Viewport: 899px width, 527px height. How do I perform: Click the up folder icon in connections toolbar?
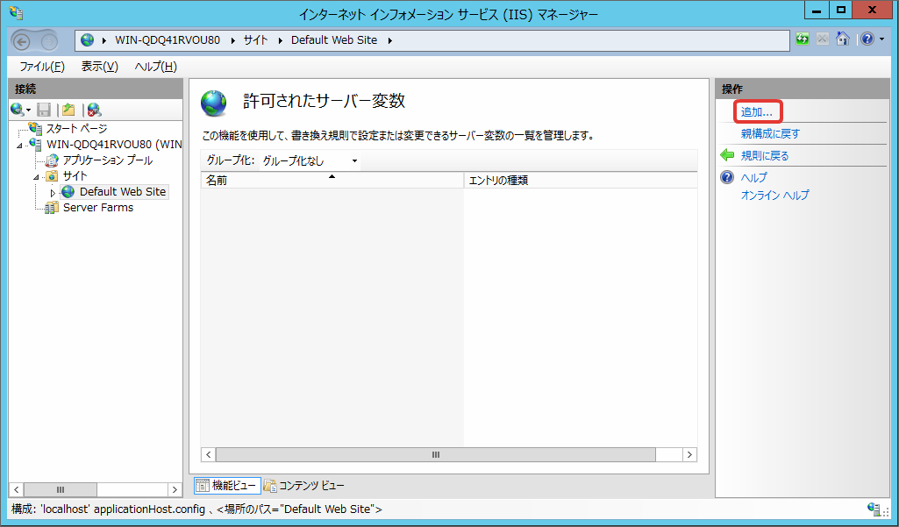[x=68, y=110]
